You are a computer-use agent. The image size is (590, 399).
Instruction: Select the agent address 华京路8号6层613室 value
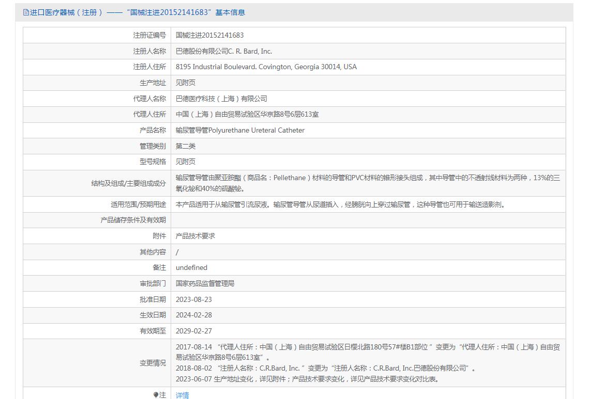point(247,114)
